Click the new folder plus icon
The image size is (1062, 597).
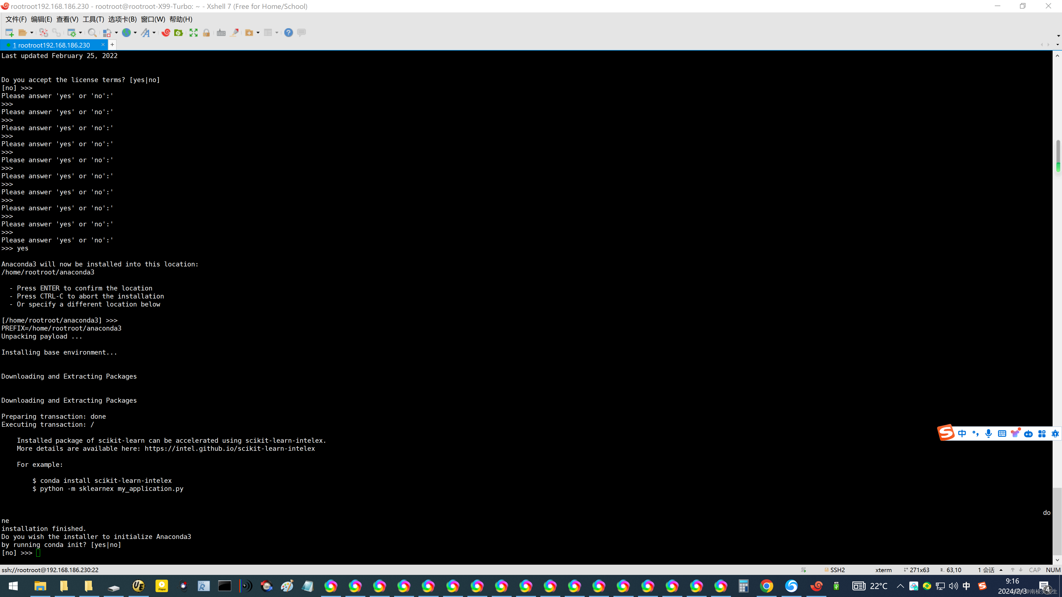pyautogui.click(x=249, y=33)
